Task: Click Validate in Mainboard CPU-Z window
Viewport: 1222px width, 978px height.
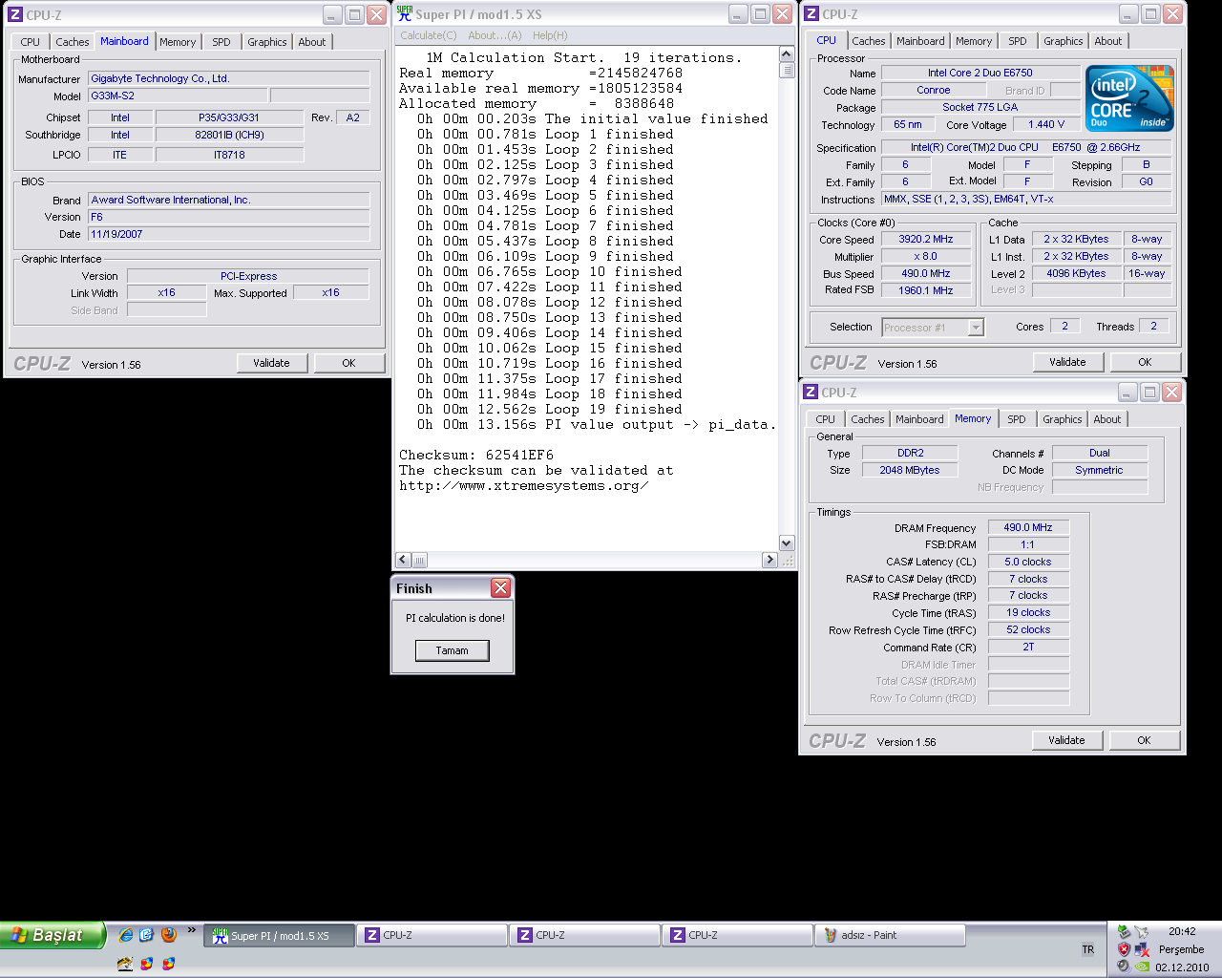Action: pyautogui.click(x=271, y=363)
